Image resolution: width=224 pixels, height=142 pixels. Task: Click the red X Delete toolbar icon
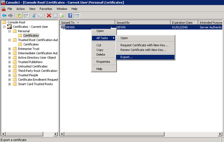tap(49, 16)
